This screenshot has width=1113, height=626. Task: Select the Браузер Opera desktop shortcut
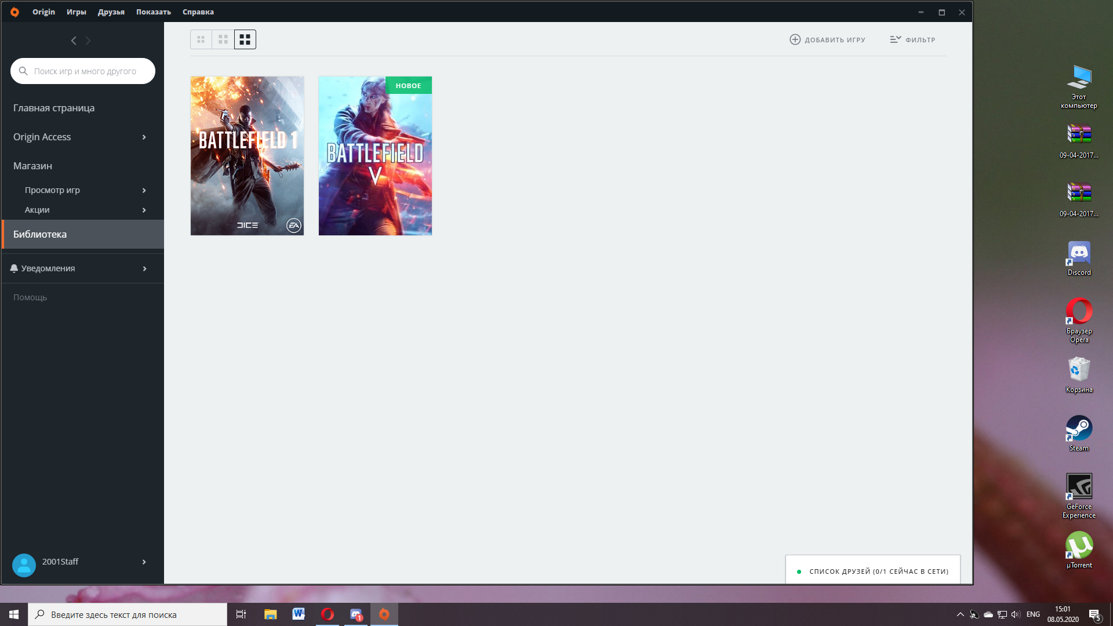tap(1079, 321)
